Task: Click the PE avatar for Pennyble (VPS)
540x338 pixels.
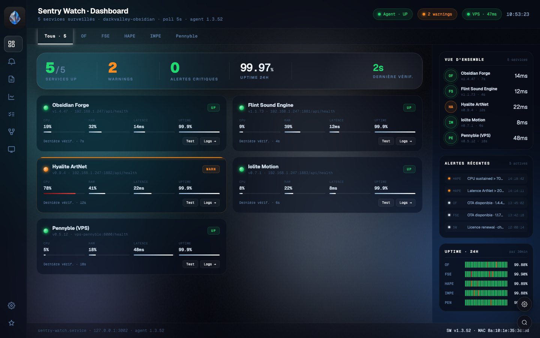Action: click(x=451, y=138)
